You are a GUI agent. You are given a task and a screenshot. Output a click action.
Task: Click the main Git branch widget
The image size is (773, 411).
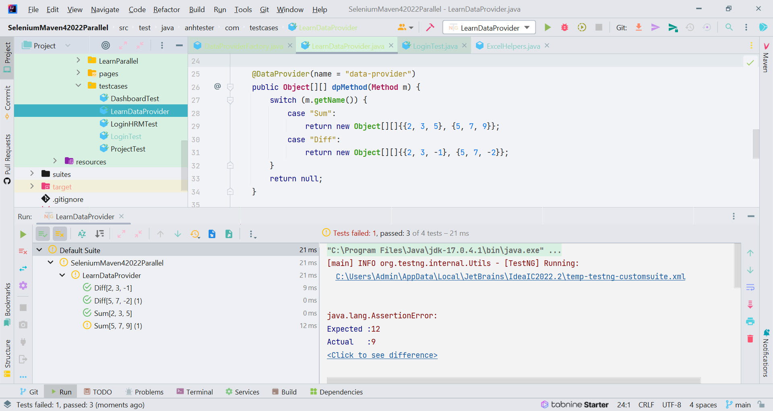[738, 405]
